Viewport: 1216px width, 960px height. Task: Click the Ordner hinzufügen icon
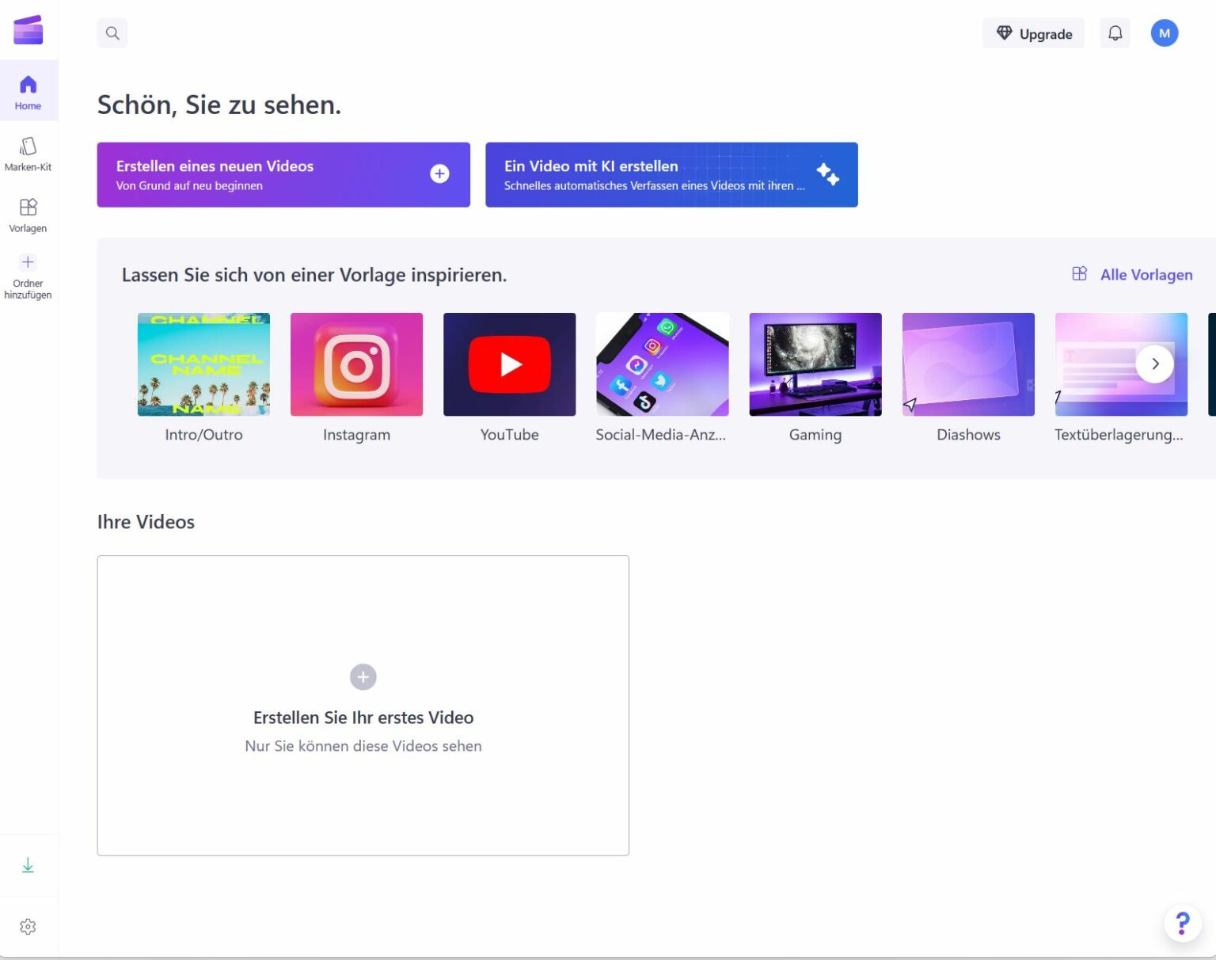[28, 262]
